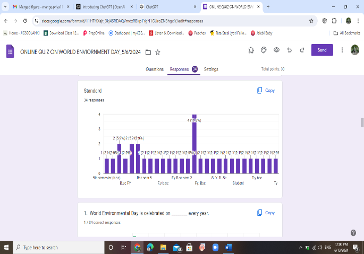The image size is (364, 254).
Task: Bookmark this page with the address bar star
Action: coord(311,21)
